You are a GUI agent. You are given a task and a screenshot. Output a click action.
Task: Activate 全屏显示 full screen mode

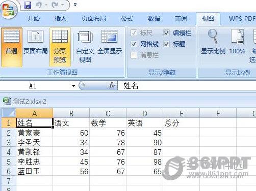tap(110, 42)
